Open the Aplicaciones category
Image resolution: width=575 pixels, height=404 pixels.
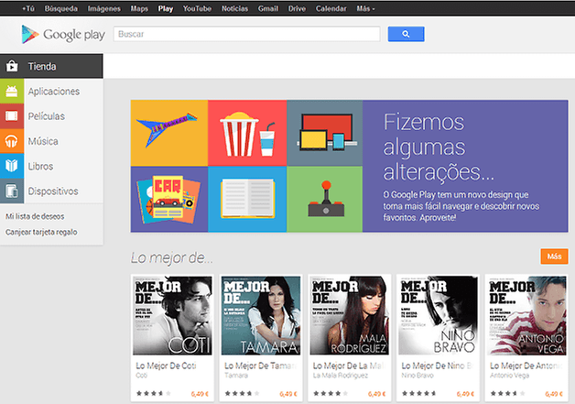pyautogui.click(x=54, y=92)
